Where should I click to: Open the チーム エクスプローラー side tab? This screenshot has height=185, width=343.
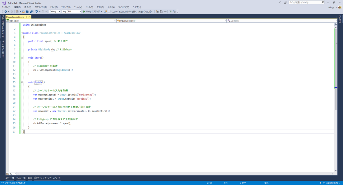click(x=3, y=49)
